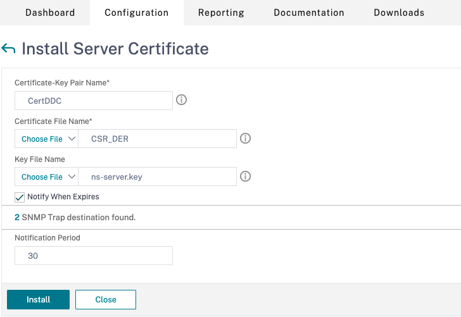Open the Downloads tab
This screenshot has height=317, width=461.
tap(399, 13)
